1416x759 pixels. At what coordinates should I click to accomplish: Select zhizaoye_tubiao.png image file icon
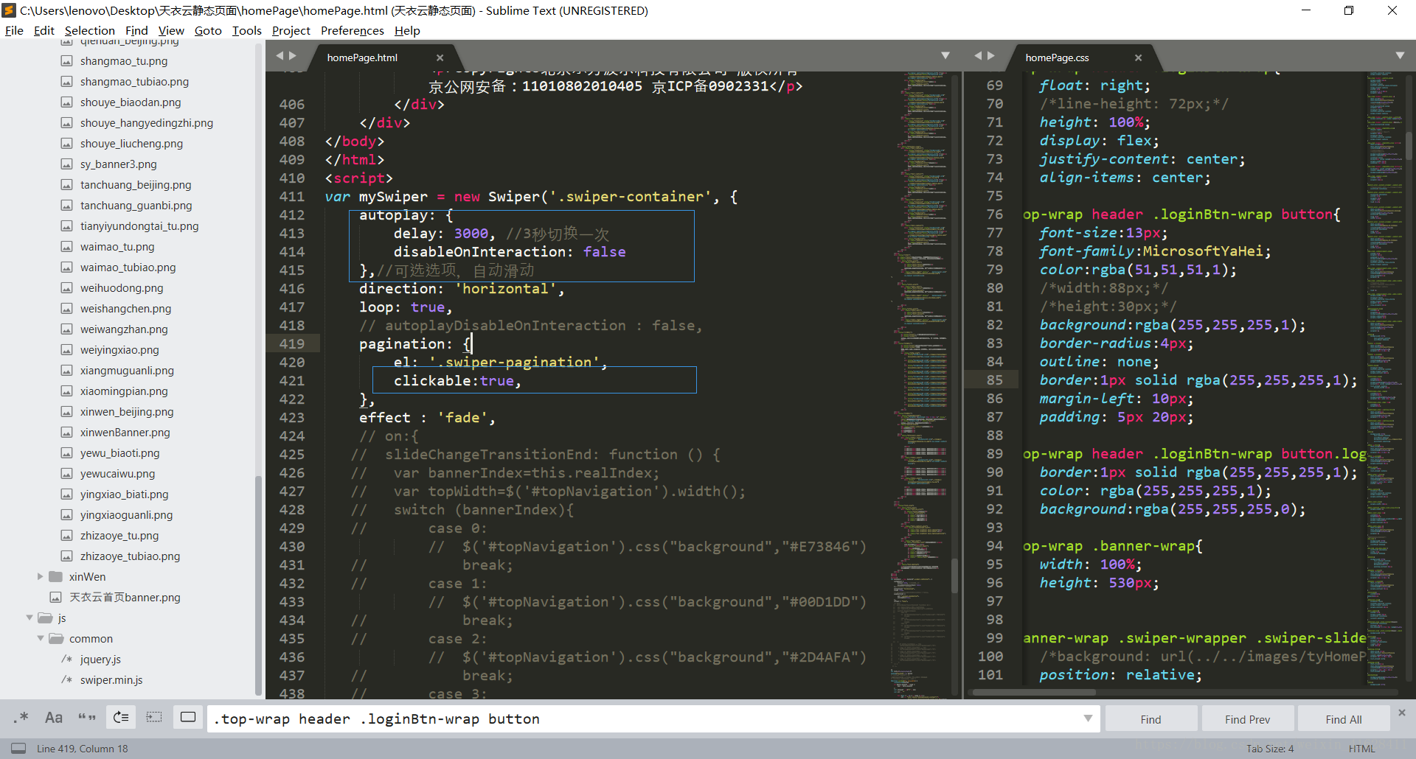point(66,556)
